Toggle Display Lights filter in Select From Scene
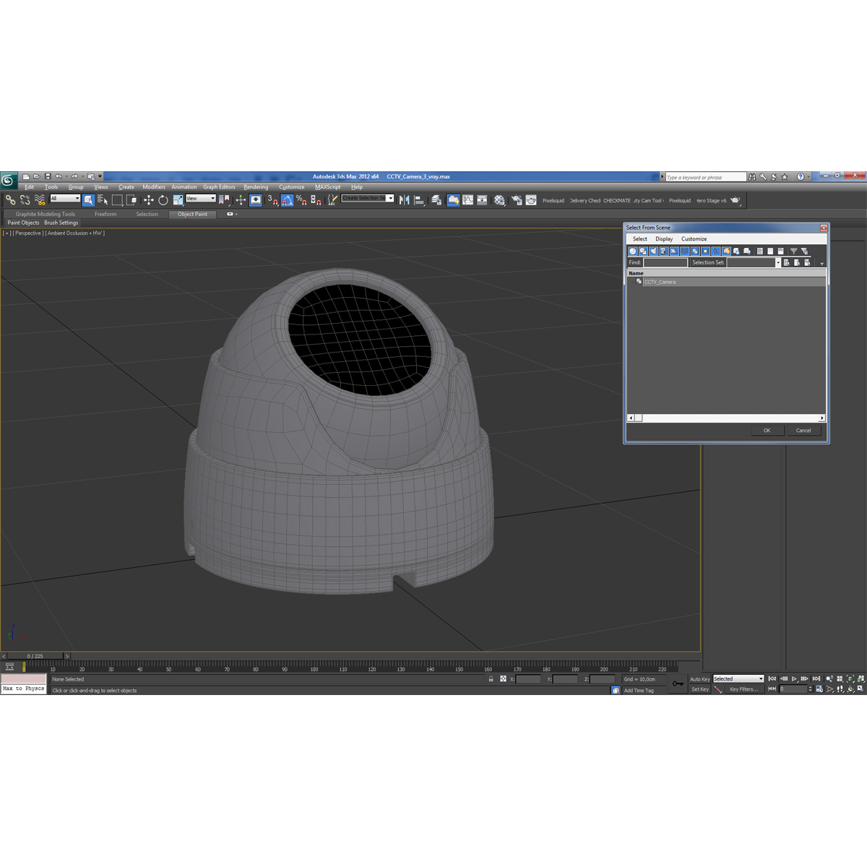The width and height of the screenshot is (867, 867). point(653,251)
